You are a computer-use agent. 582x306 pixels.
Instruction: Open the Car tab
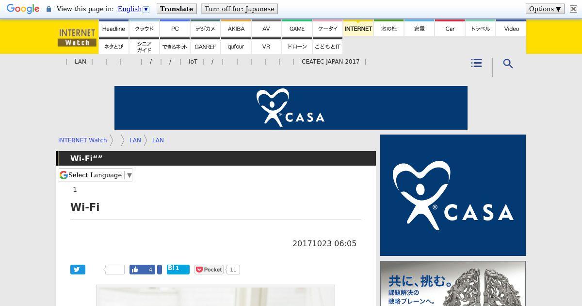(450, 28)
